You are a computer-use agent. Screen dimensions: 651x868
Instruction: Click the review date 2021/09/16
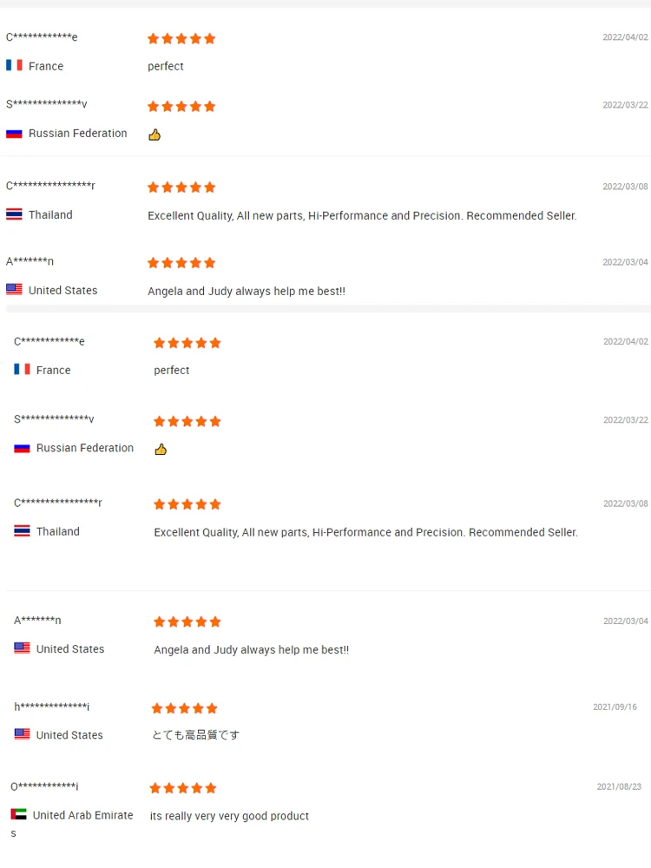615,707
